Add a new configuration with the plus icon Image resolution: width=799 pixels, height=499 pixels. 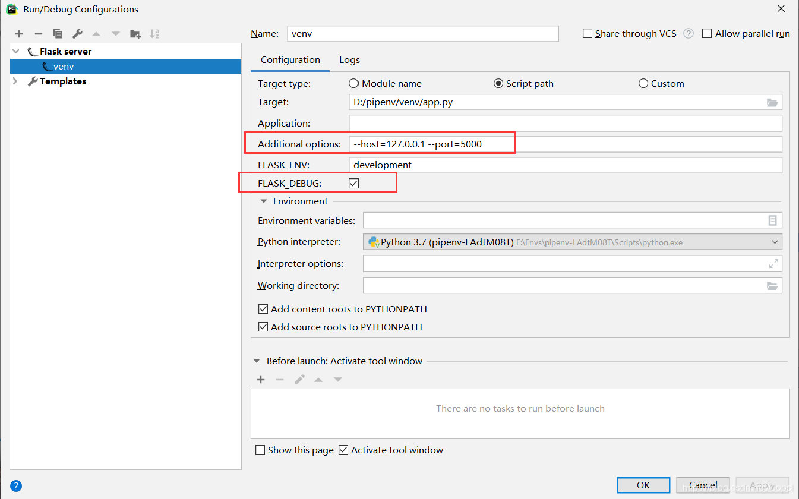click(x=19, y=34)
